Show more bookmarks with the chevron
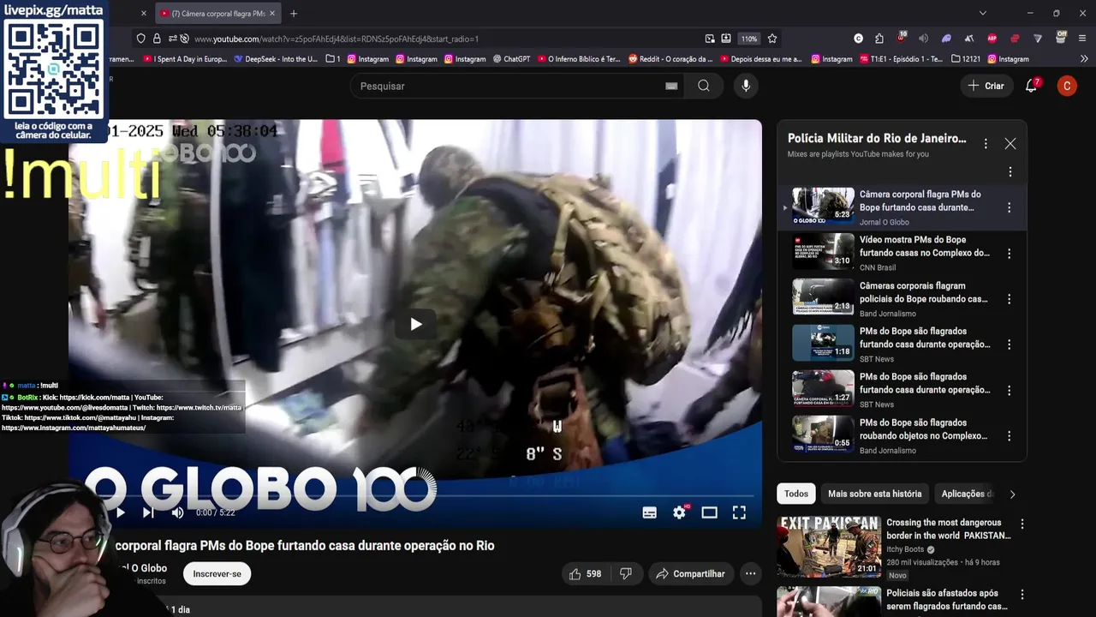1096x617 pixels. [x=1084, y=59]
